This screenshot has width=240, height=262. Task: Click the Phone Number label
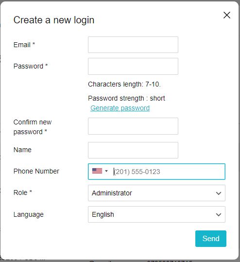pos(36,171)
